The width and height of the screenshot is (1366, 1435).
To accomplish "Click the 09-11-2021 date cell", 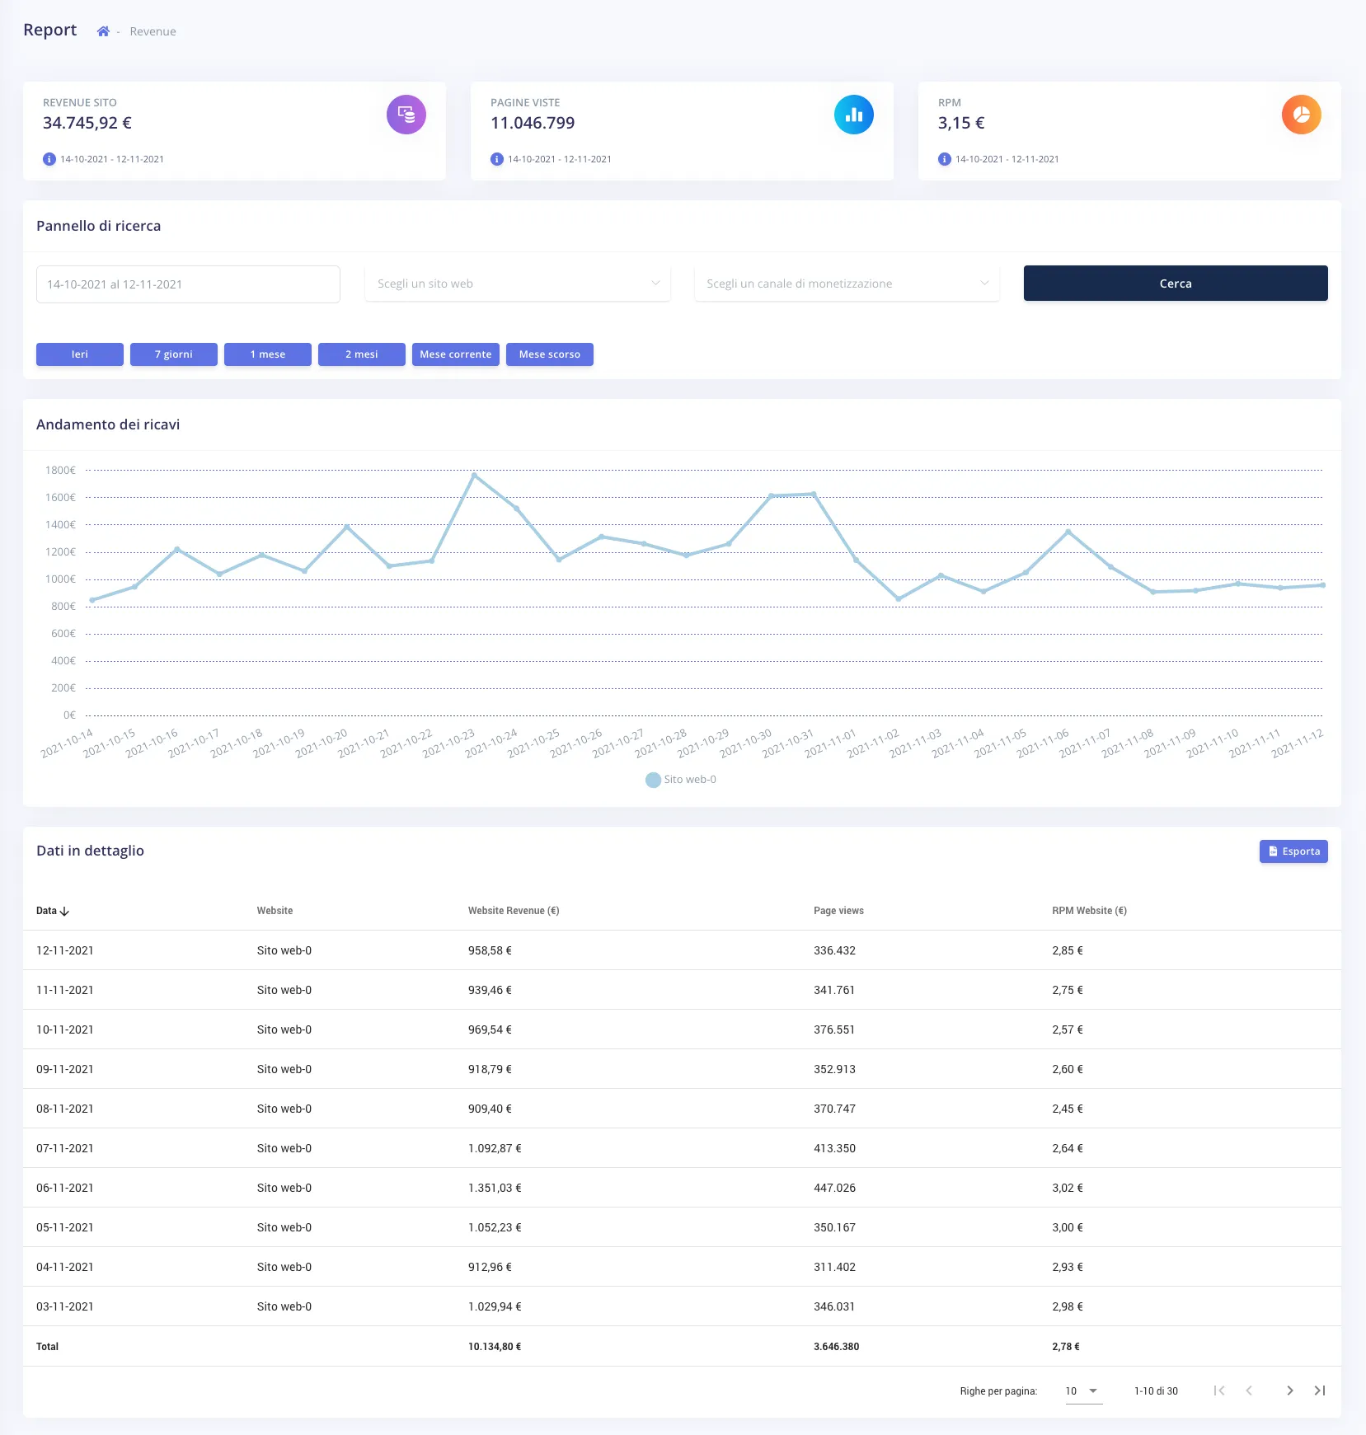I will (x=65, y=1069).
